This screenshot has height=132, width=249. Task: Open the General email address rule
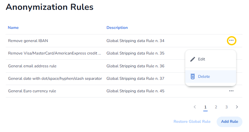[32, 66]
